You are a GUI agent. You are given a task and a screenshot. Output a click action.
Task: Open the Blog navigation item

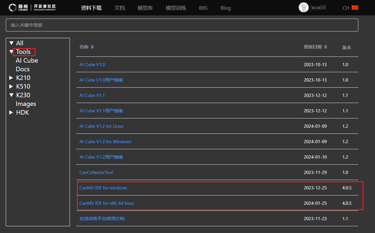click(226, 8)
